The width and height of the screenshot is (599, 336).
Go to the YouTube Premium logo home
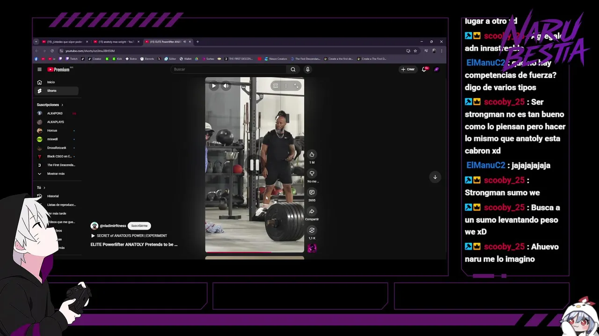click(x=58, y=70)
